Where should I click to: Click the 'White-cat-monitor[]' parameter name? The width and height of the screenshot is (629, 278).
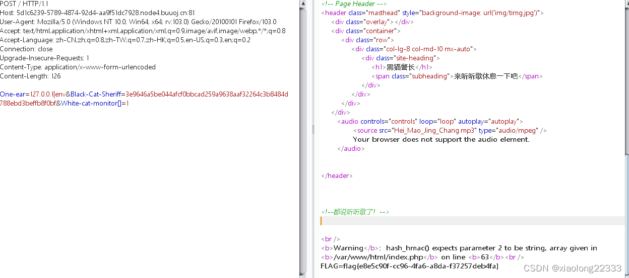tap(90, 103)
